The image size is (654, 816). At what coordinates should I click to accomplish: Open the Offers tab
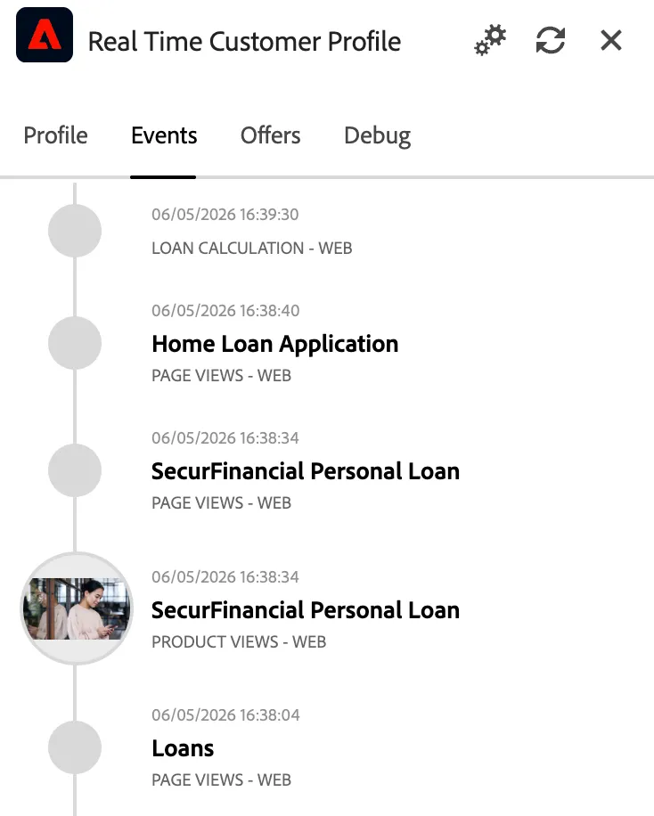[x=270, y=135]
